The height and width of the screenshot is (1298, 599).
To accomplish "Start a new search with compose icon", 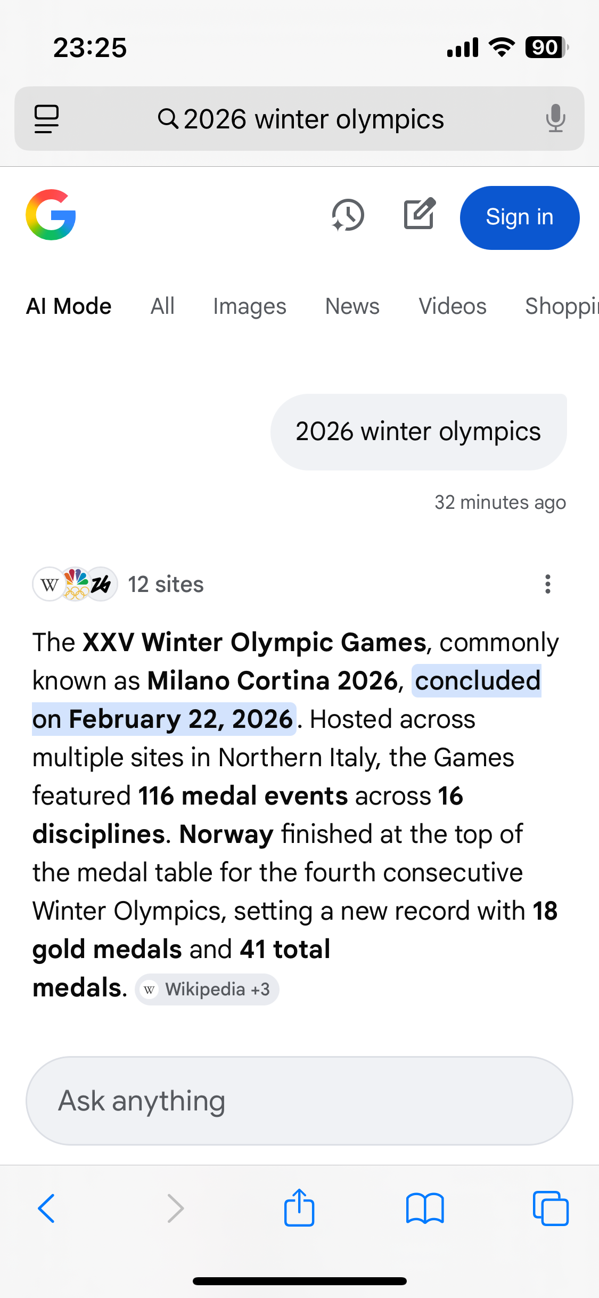I will coord(420,214).
